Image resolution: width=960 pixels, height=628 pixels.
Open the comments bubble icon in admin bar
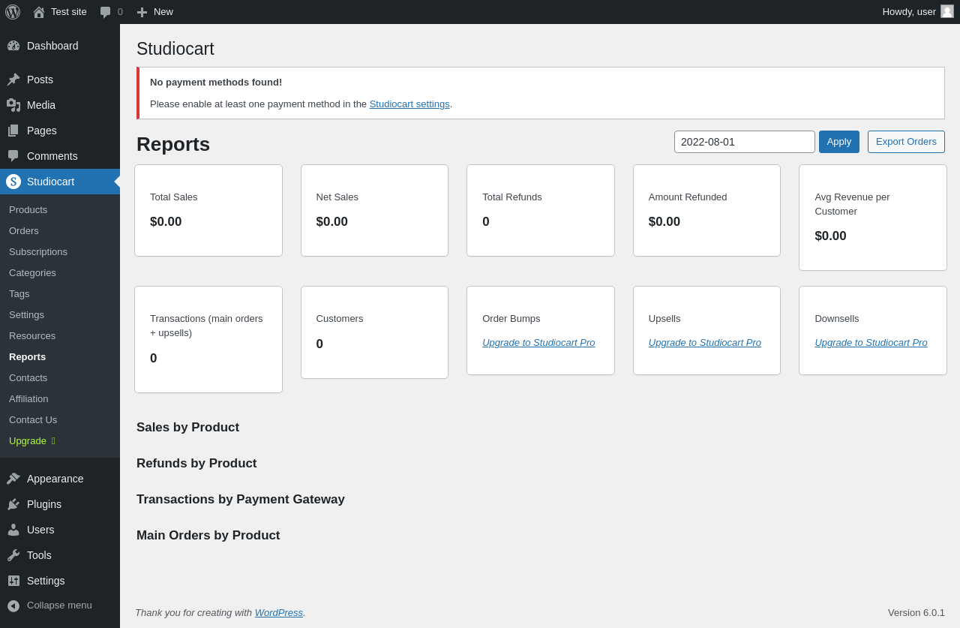coord(105,12)
